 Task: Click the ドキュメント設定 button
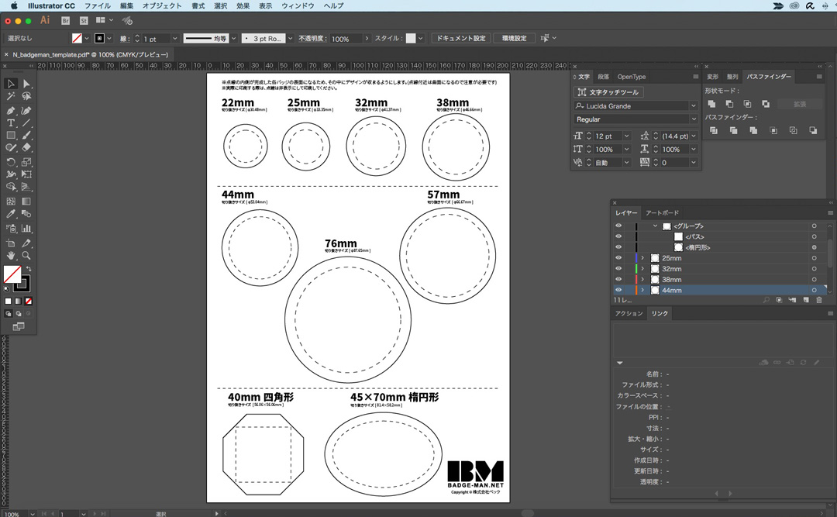pyautogui.click(x=461, y=38)
